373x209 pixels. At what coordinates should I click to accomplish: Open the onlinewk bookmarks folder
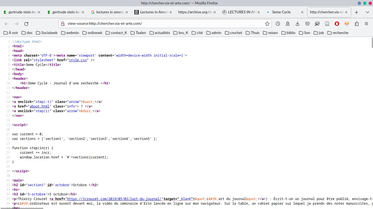pyautogui.click(x=92, y=33)
